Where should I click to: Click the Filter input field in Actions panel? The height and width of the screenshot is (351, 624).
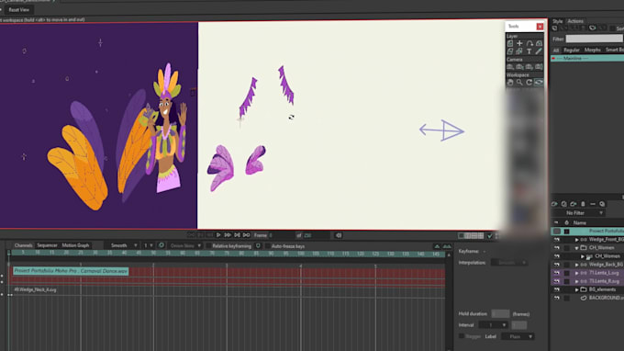coord(594,39)
